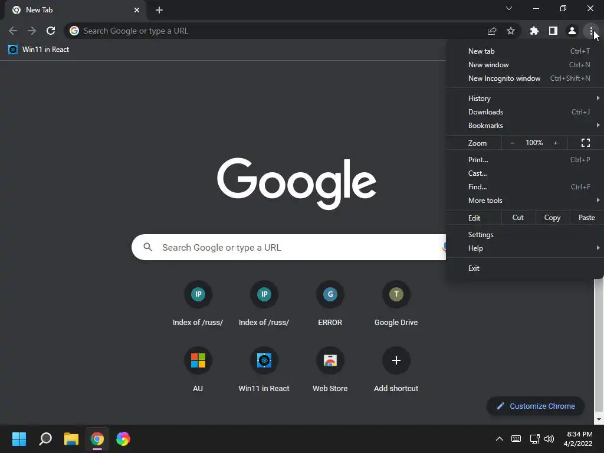Open the colorful swirl taskbar app

tap(123, 439)
